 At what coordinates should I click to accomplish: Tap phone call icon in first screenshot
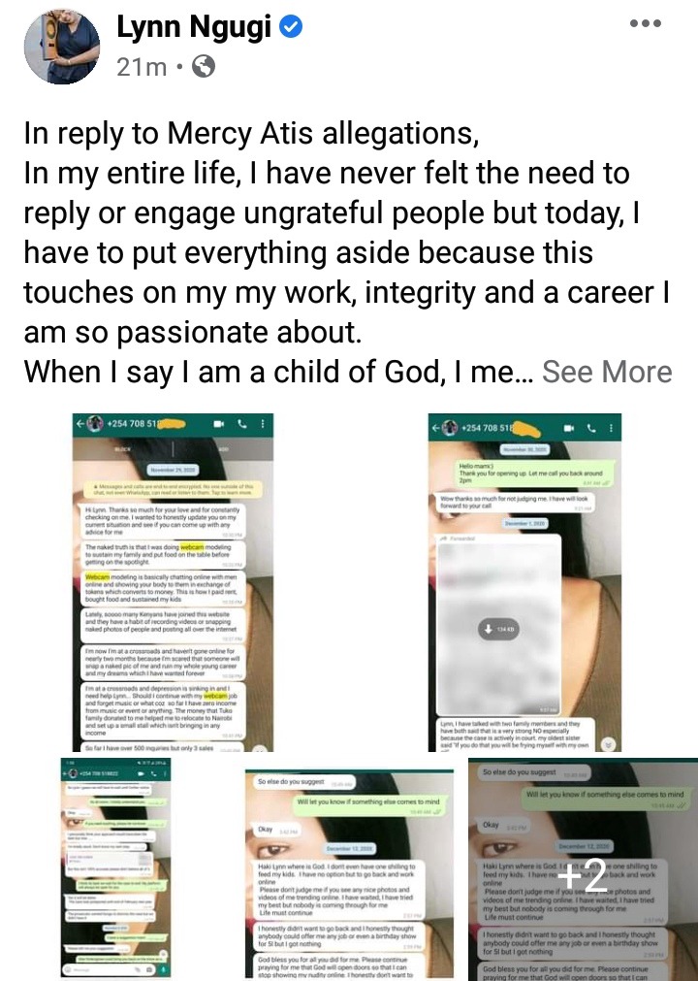coord(242,424)
